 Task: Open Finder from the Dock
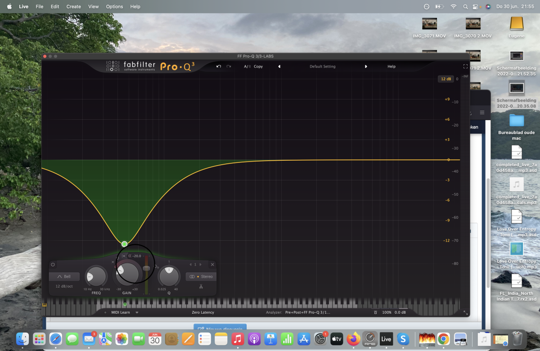(x=22, y=339)
